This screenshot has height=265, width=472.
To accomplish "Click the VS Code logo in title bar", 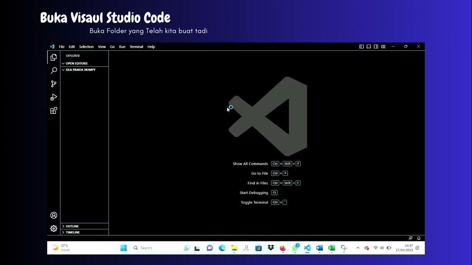I will 52,47.
